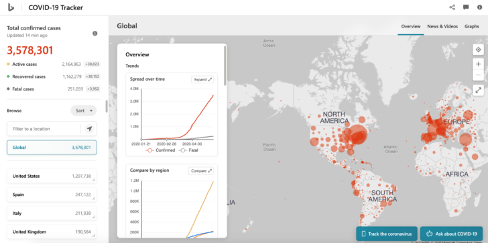Enter fullscreen map with expand arrows icon
488x243 pixels.
(x=478, y=90)
